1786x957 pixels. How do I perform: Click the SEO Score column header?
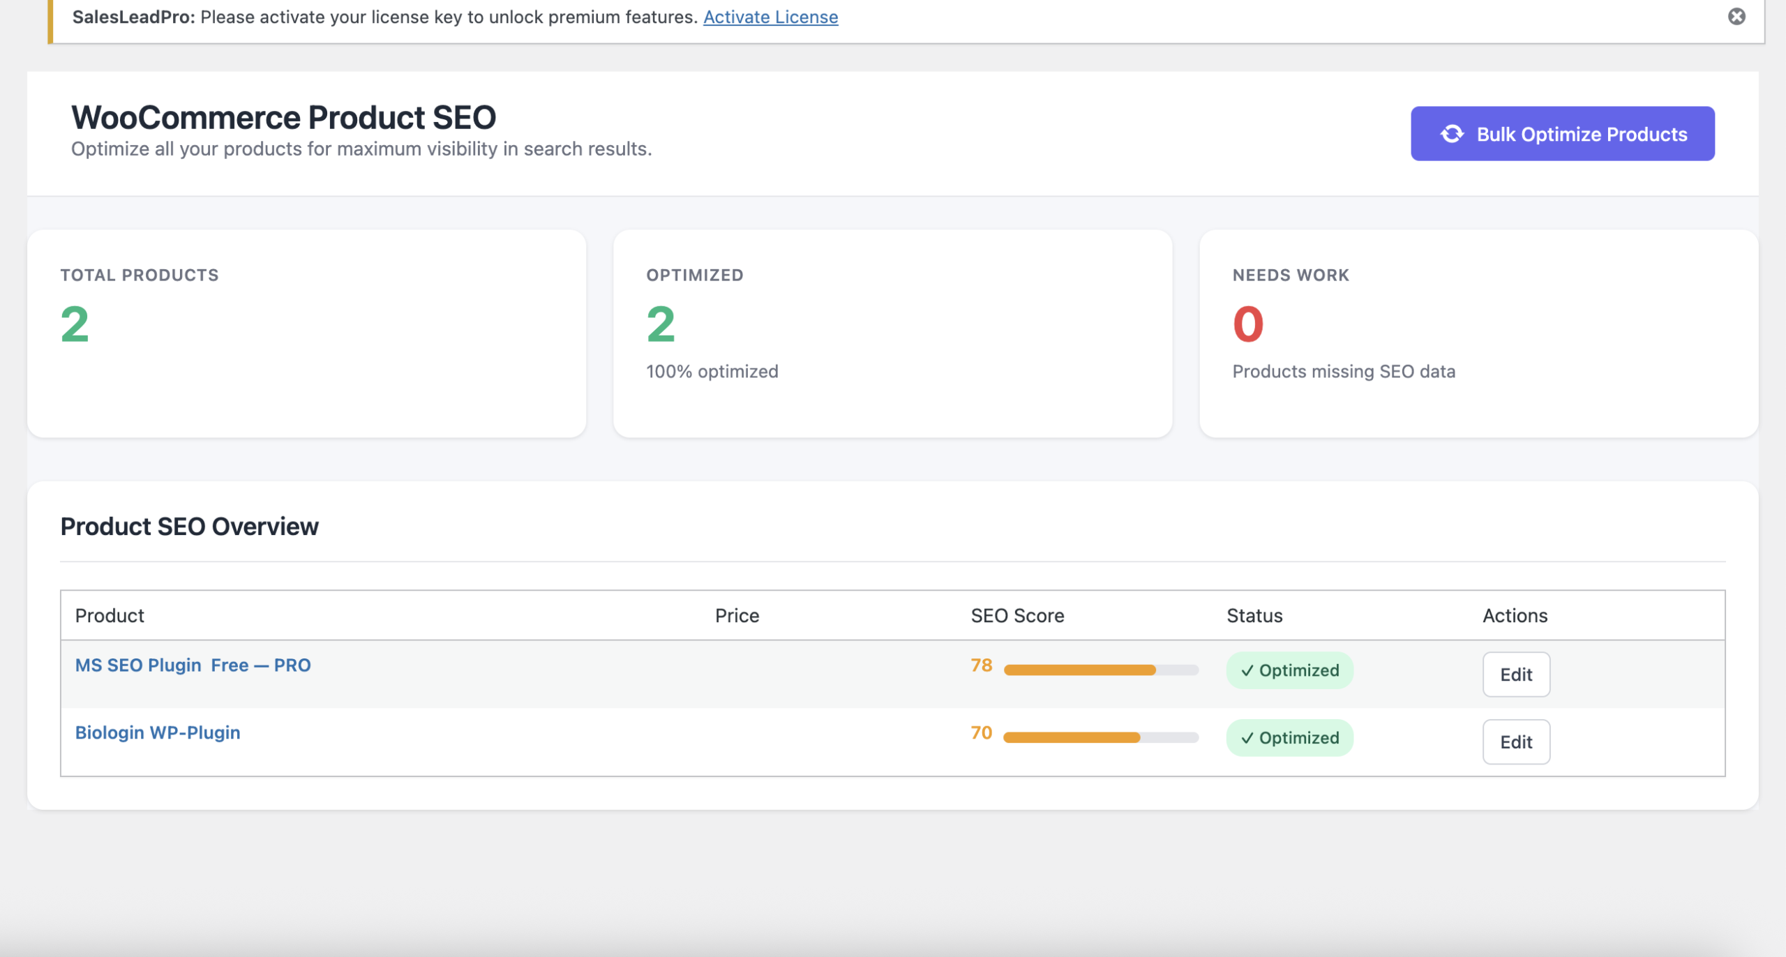point(1017,616)
